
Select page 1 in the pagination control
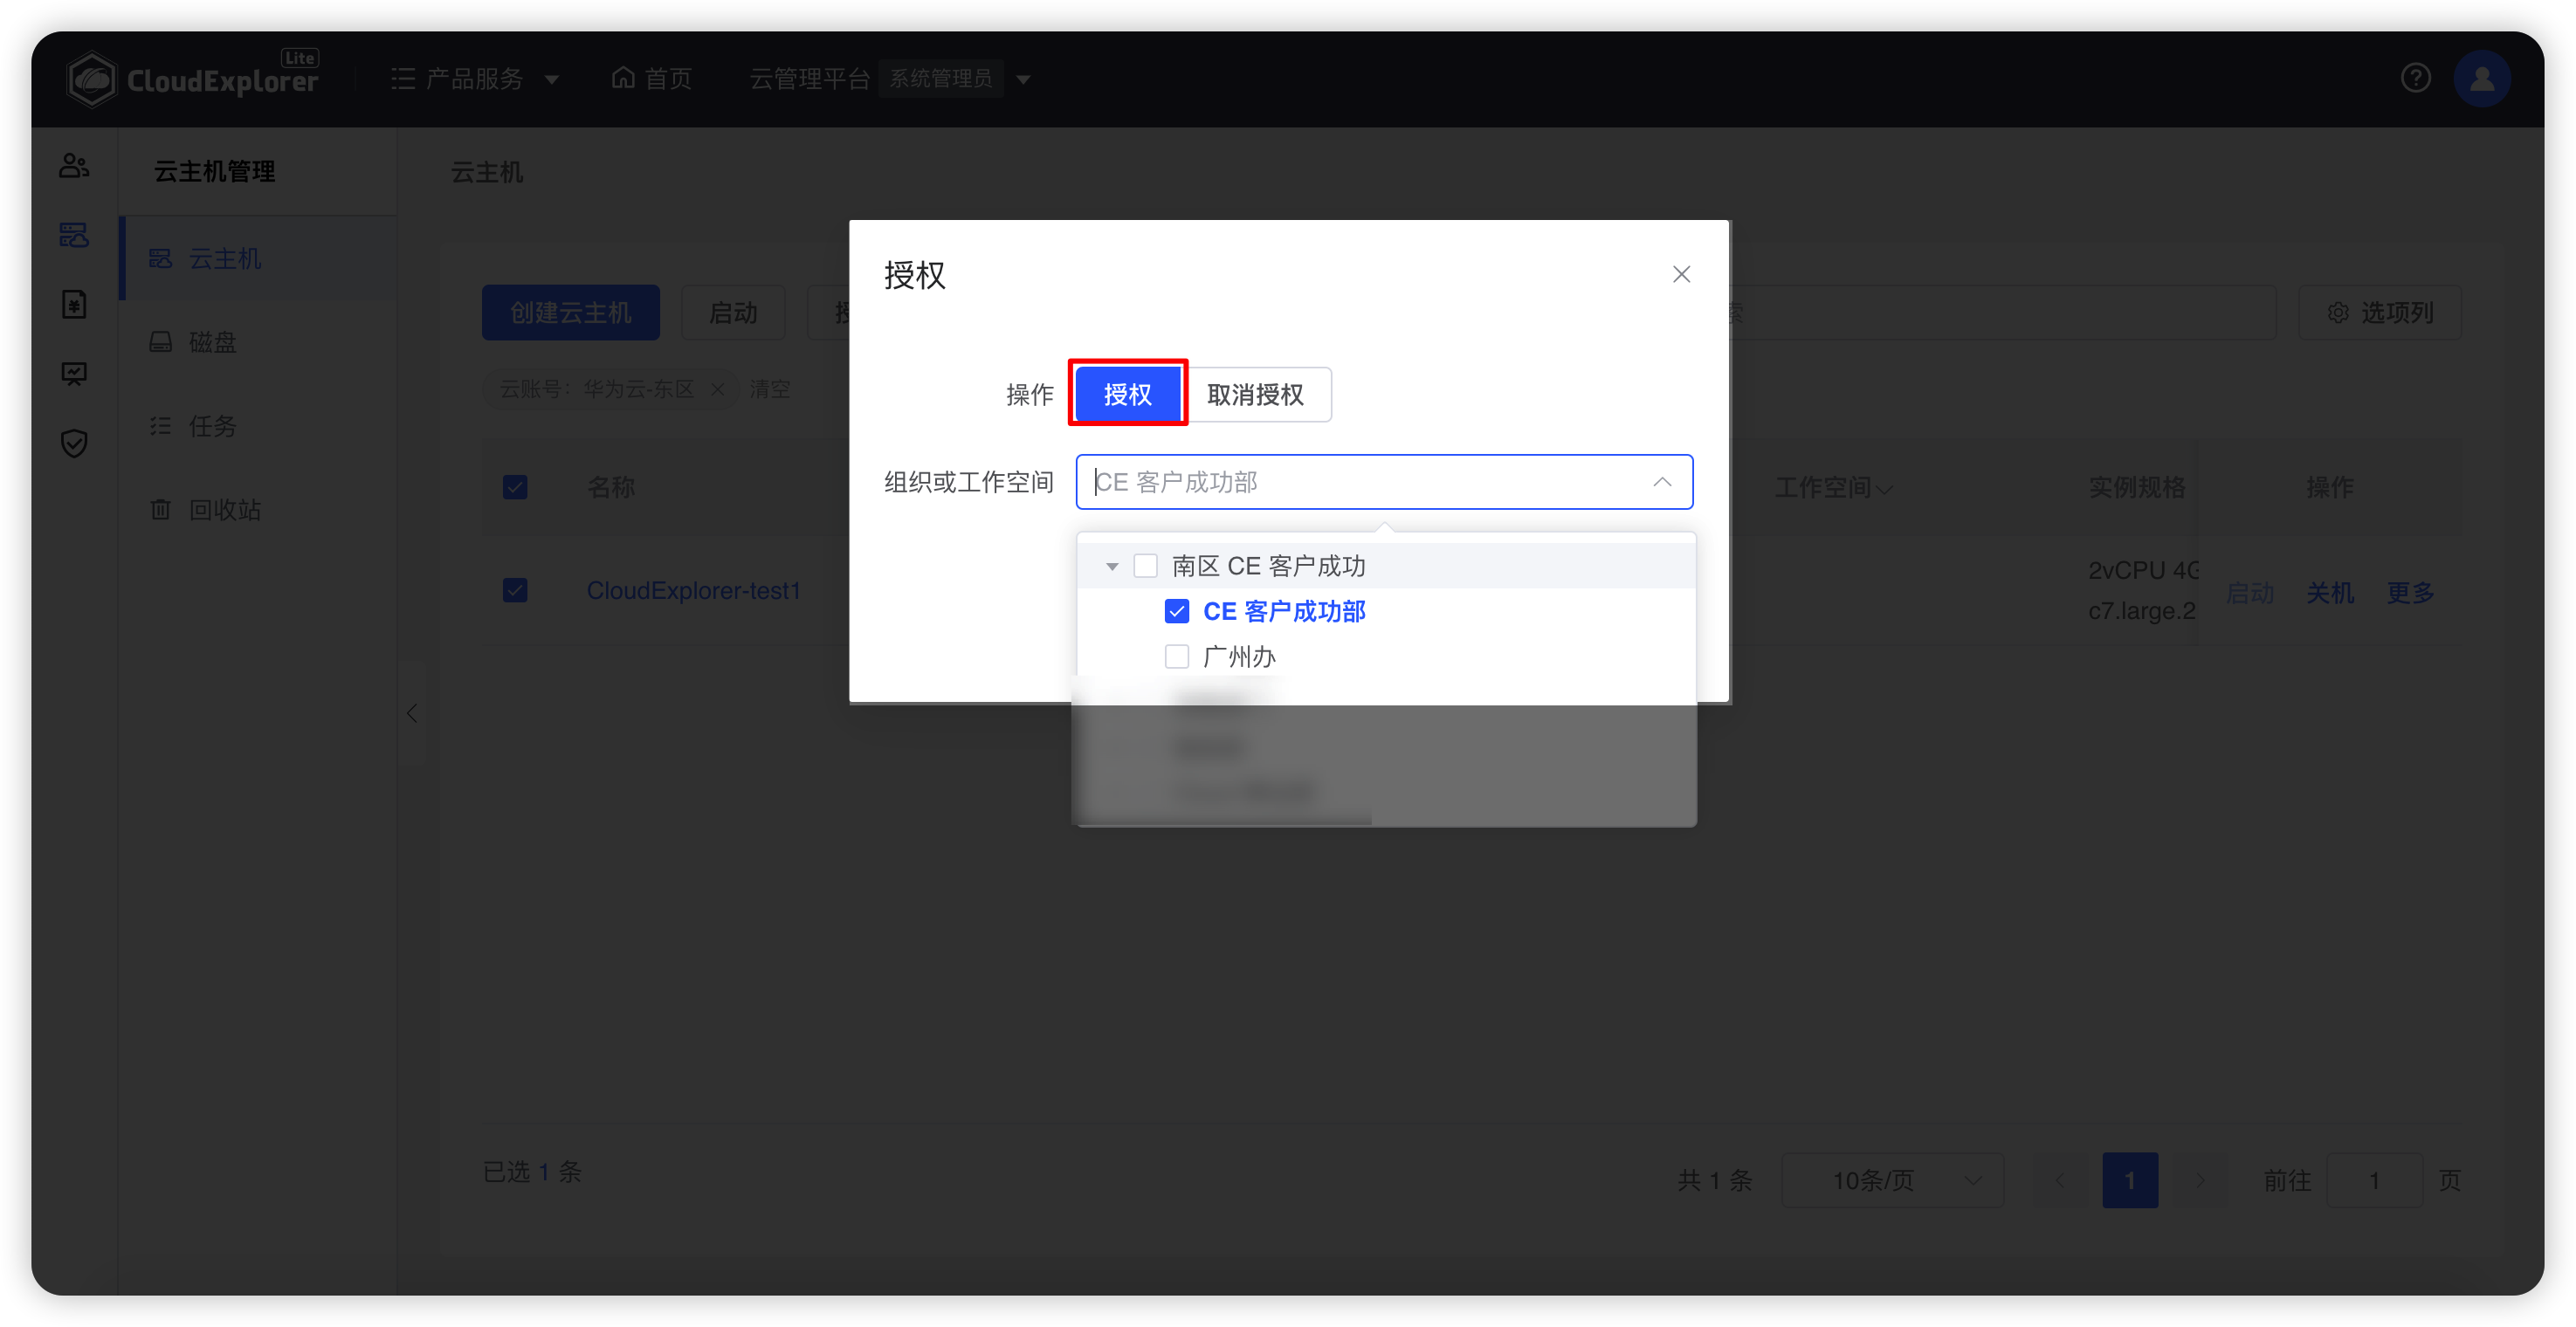2131,1180
